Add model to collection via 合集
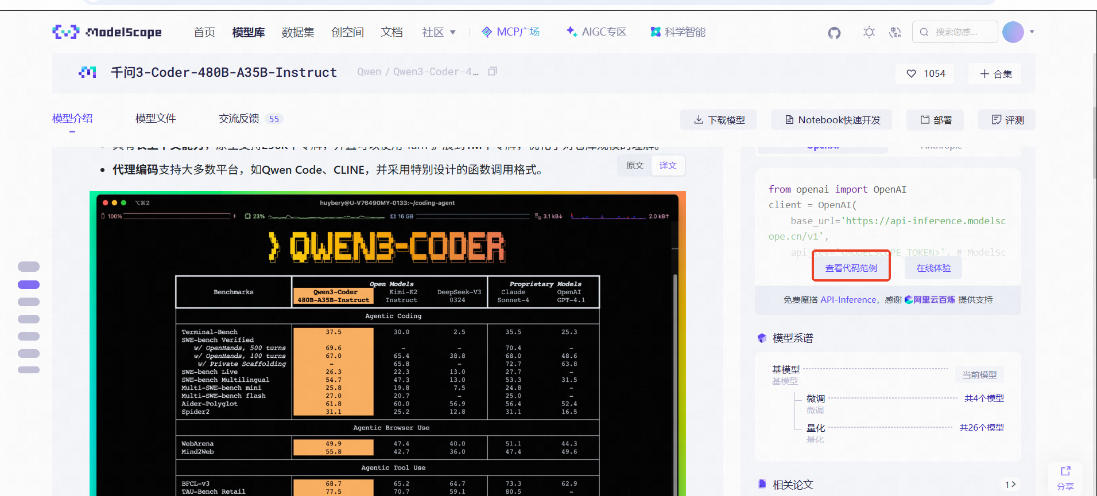Image resolution: width=1097 pixels, height=496 pixels. pos(995,74)
